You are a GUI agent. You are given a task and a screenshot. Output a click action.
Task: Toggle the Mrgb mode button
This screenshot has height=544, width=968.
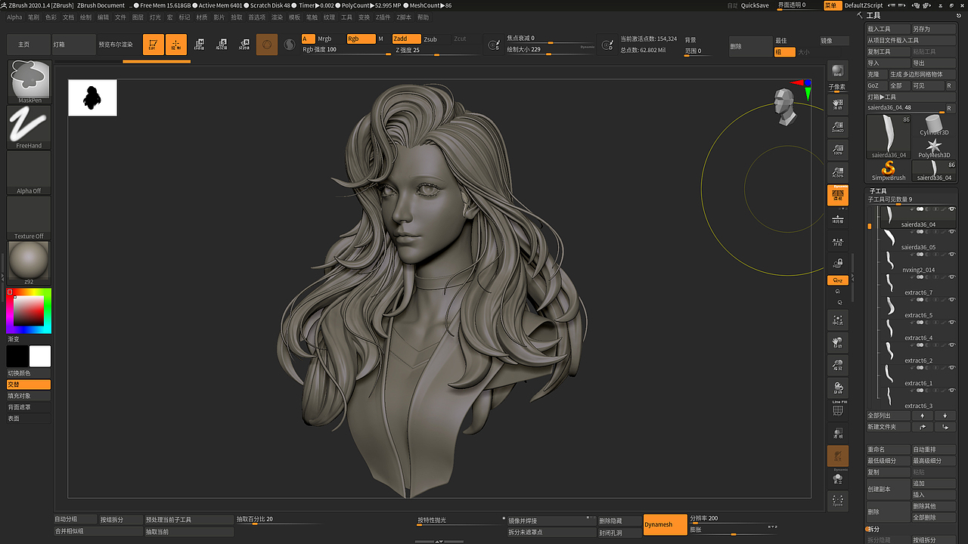pyautogui.click(x=324, y=39)
